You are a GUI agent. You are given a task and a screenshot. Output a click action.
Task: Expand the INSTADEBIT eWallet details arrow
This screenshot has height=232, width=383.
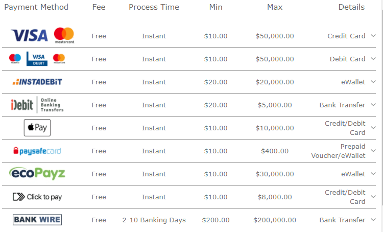pos(373,82)
